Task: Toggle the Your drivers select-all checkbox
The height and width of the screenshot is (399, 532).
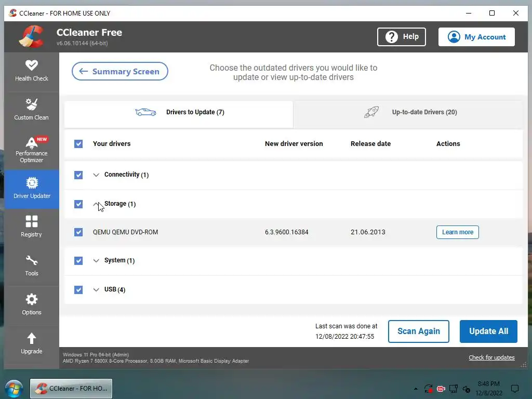Action: 78,144
